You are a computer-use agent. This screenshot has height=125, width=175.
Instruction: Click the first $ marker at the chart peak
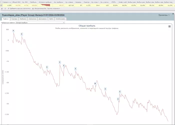(13, 31)
